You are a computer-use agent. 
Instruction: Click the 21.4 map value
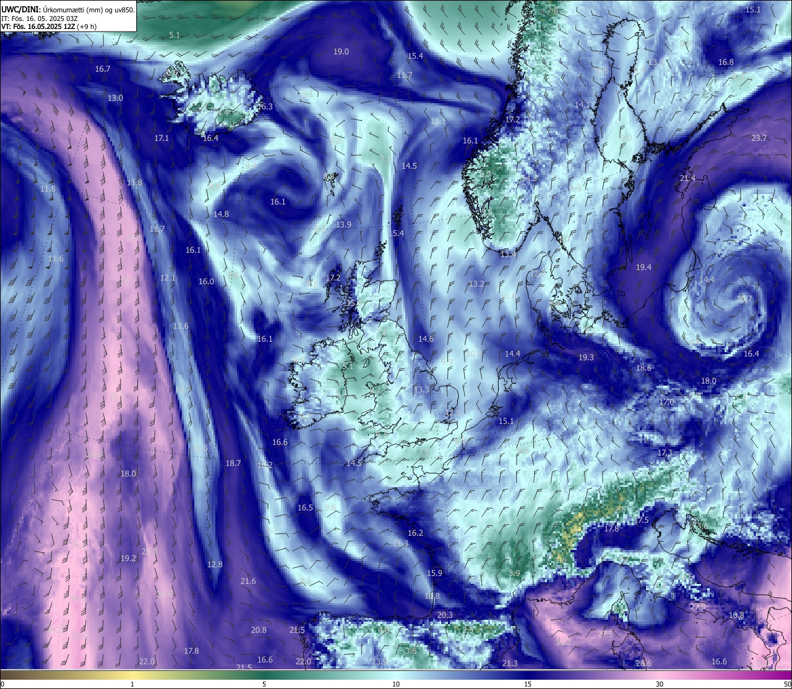(x=687, y=179)
